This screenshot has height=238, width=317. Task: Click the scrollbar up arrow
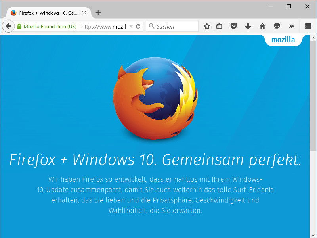pyautogui.click(x=313, y=38)
